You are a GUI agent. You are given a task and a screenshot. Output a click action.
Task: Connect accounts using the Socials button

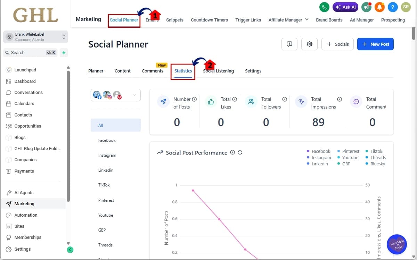point(337,44)
